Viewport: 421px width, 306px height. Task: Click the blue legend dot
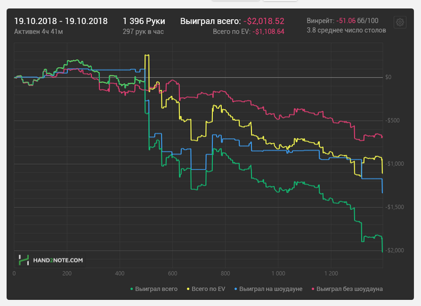(x=235, y=289)
